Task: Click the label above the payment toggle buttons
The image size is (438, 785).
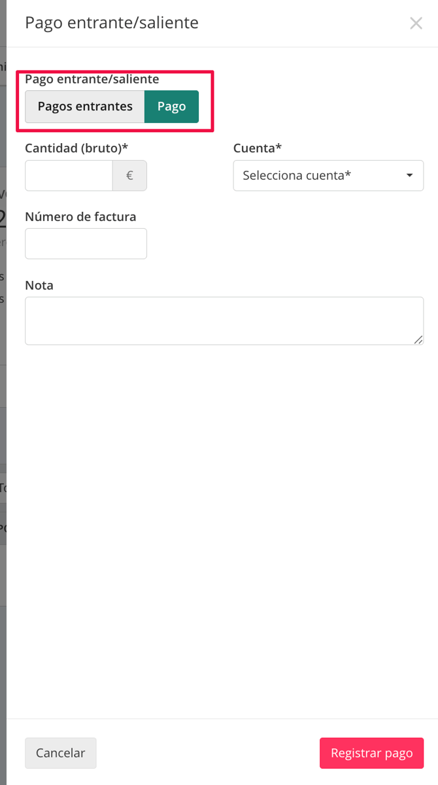Action: 92,79
